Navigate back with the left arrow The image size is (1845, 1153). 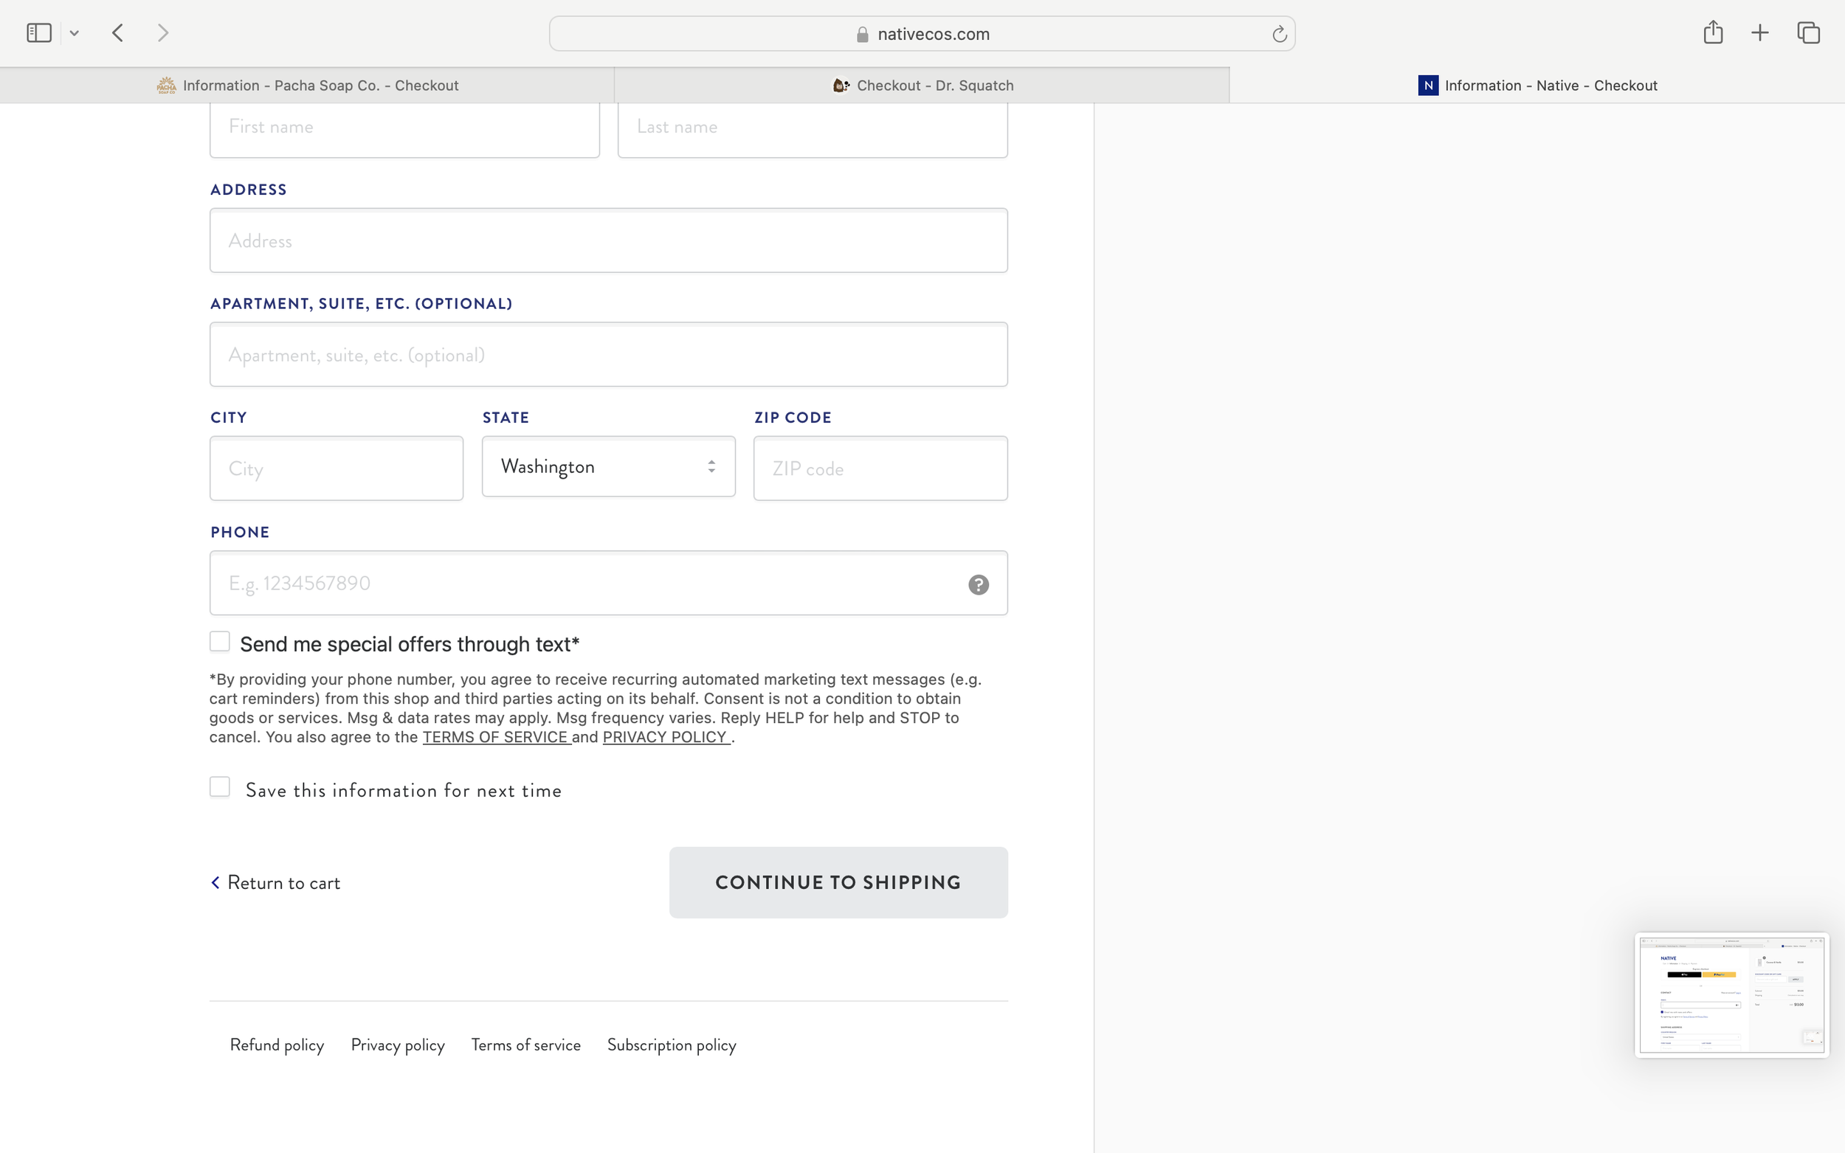(x=117, y=32)
